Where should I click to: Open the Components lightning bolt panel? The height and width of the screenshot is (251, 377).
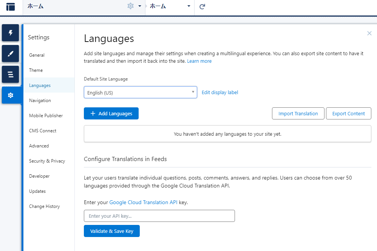pos(10,33)
